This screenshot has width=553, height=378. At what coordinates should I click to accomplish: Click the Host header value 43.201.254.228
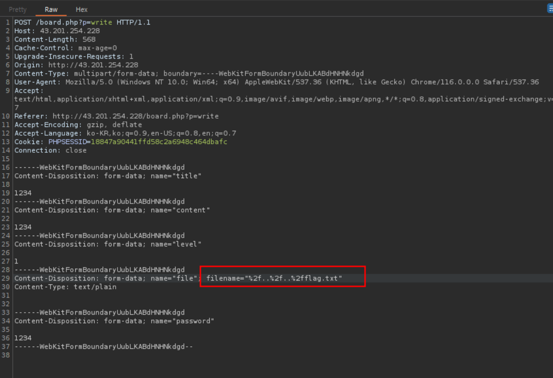click(70, 31)
